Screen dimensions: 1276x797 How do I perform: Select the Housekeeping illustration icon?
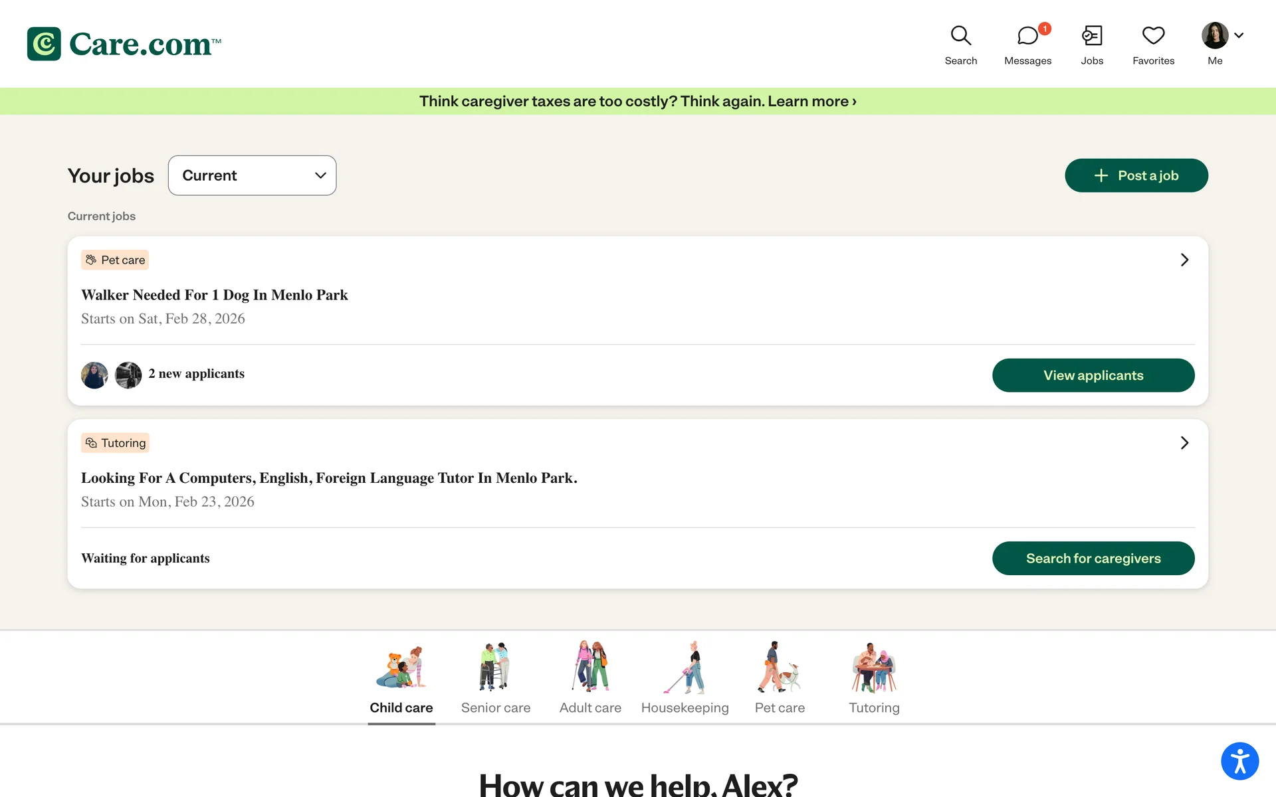(x=685, y=667)
